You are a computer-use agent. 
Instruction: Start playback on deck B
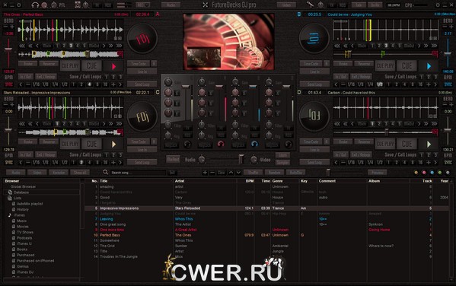[x=429, y=66]
